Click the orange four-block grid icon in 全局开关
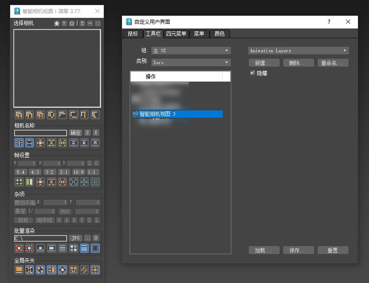 [x=74, y=270]
